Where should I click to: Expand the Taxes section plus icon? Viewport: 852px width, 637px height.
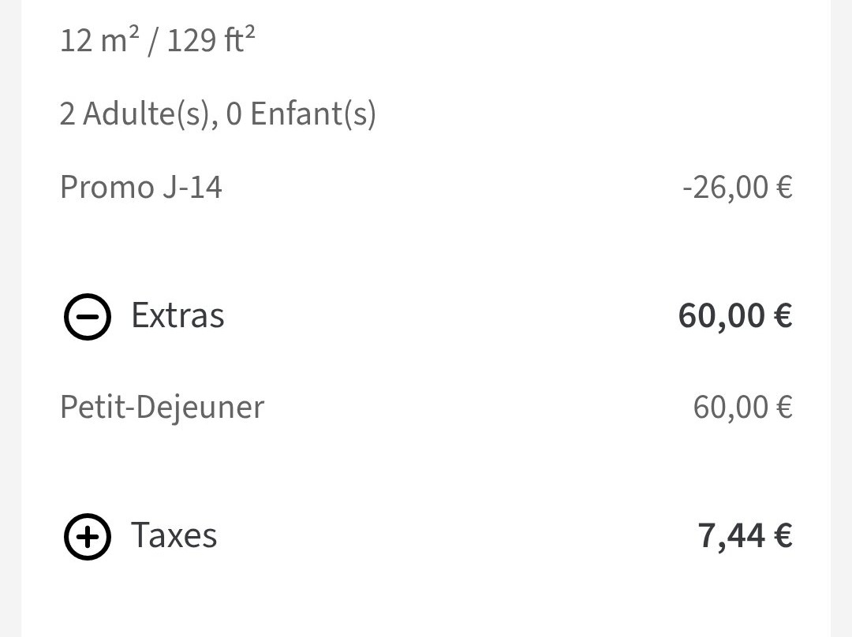coord(87,536)
